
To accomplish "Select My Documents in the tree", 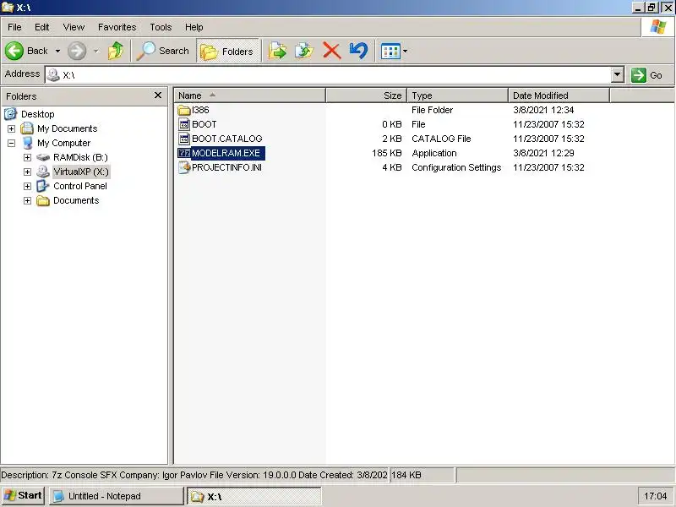I will pos(67,128).
